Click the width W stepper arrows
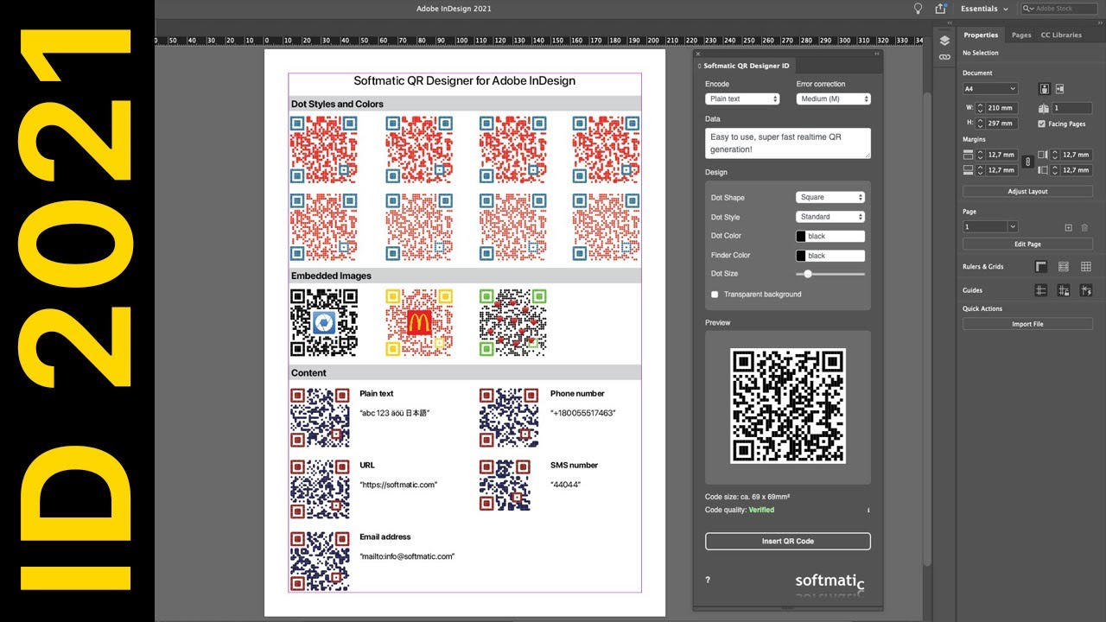Screen dimensions: 1106x622 pos(981,108)
